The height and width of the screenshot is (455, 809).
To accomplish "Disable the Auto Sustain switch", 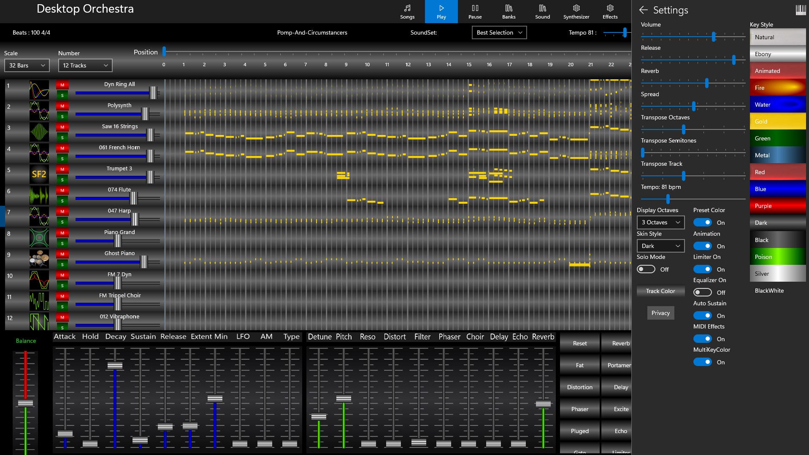I will pos(702,315).
